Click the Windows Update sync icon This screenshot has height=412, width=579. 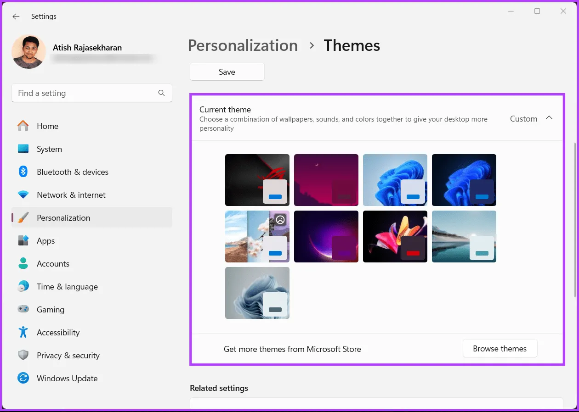[23, 378]
